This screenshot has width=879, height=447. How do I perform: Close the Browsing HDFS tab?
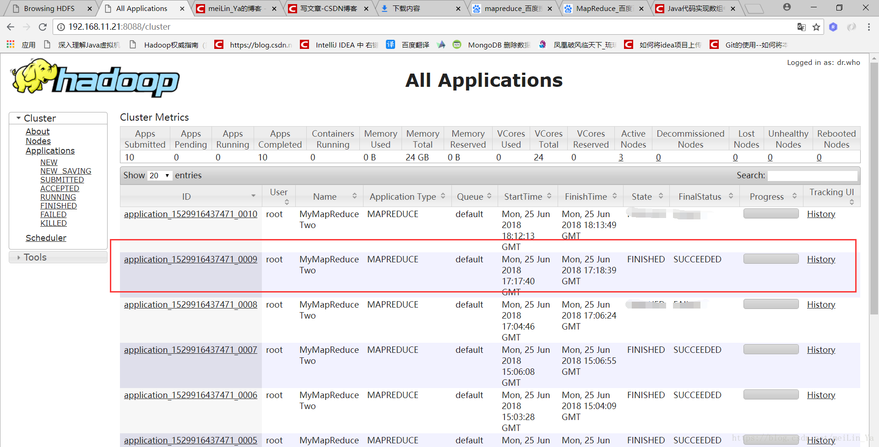tap(90, 9)
